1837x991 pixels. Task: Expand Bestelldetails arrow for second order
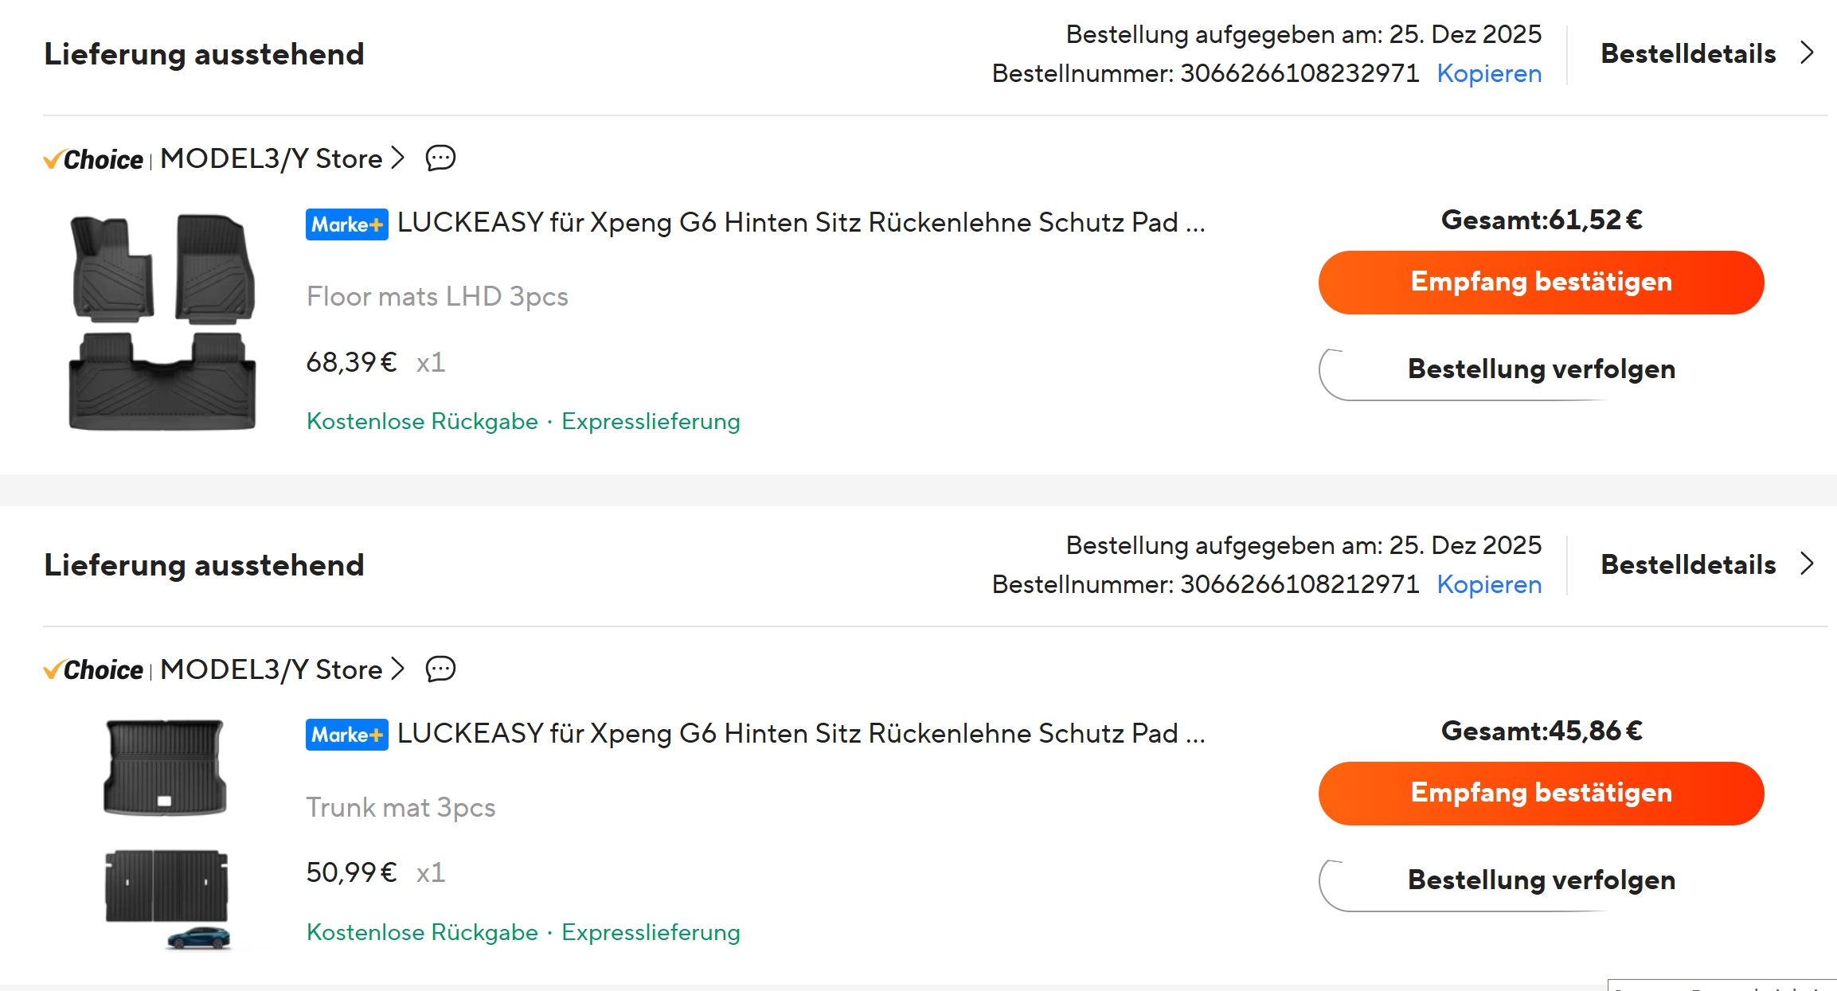[1807, 564]
